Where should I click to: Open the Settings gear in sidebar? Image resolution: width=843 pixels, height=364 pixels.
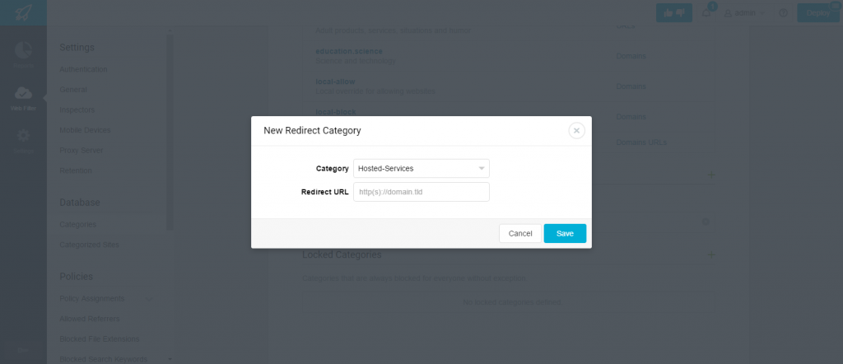coord(23,135)
